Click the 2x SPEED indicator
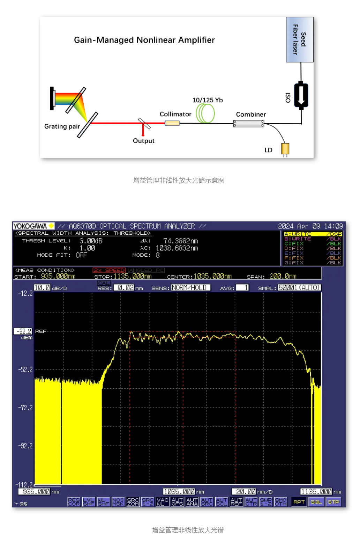The width and height of the screenshot is (360, 542). tap(109, 270)
